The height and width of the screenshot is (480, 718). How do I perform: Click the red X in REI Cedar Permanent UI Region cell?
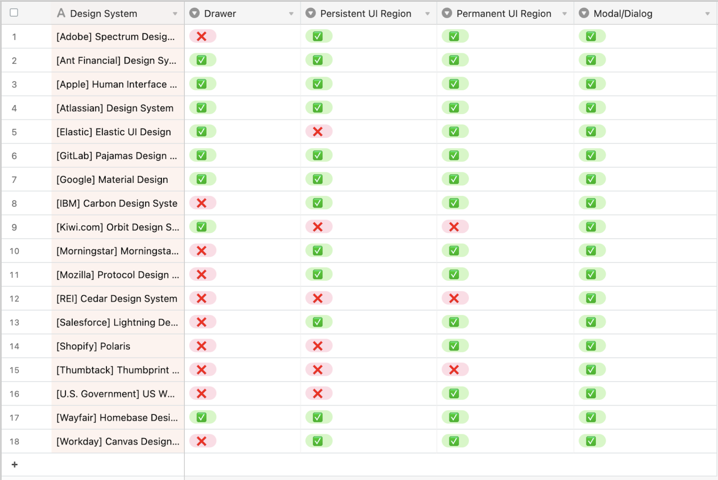pyautogui.click(x=454, y=298)
